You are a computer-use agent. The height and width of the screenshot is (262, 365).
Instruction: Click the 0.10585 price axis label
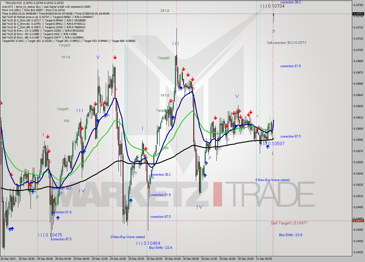358,140
